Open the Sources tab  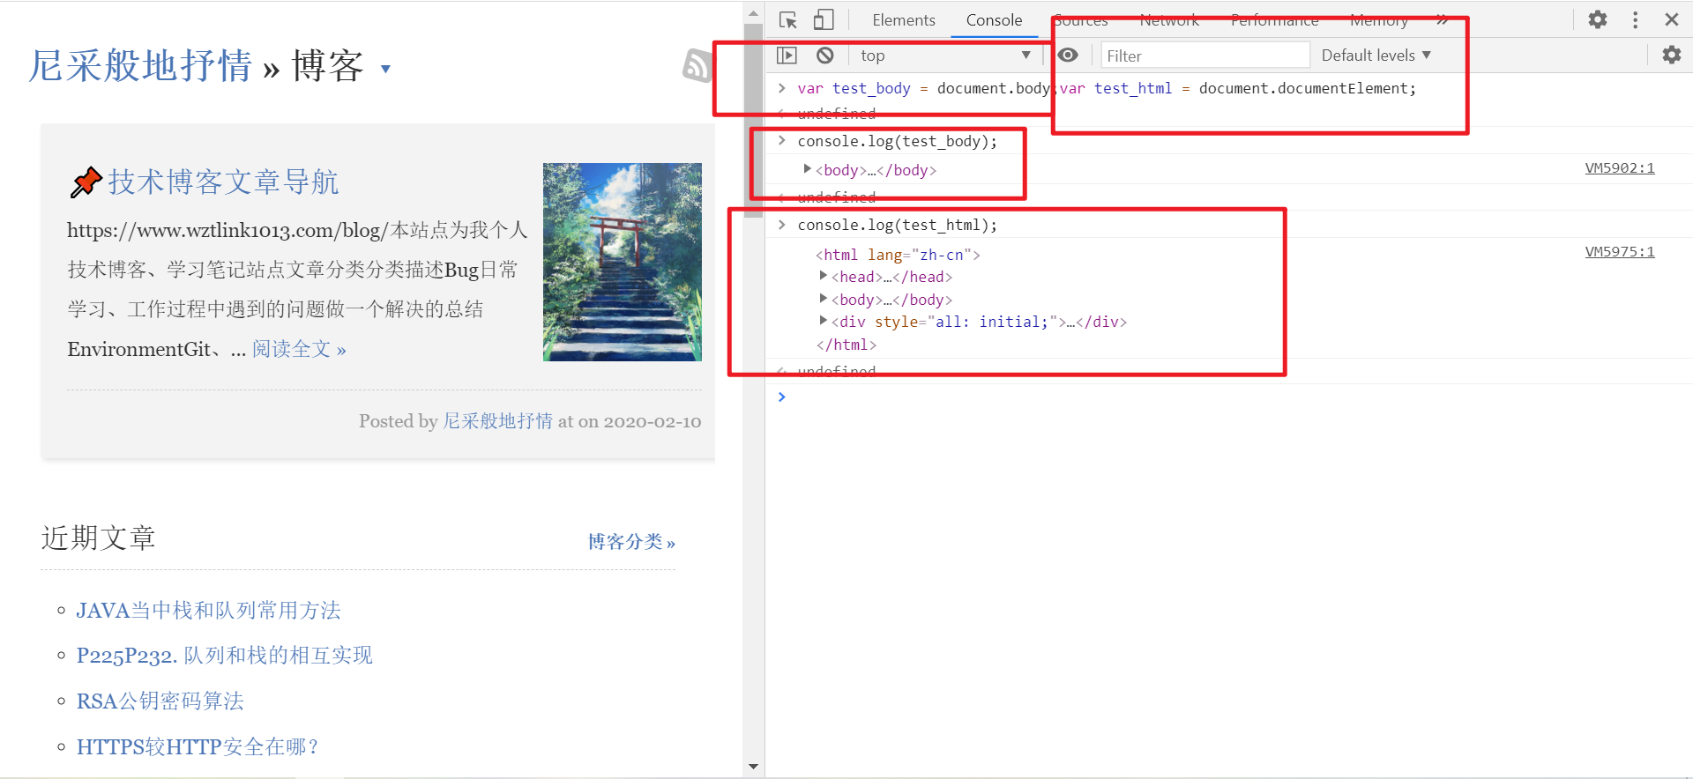pyautogui.click(x=1080, y=19)
